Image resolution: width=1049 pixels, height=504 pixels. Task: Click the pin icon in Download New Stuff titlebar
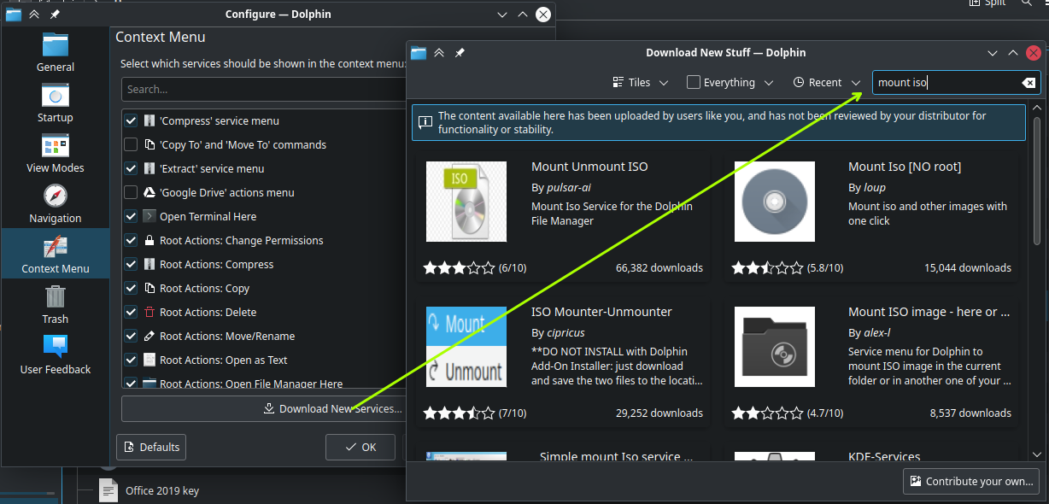(460, 53)
